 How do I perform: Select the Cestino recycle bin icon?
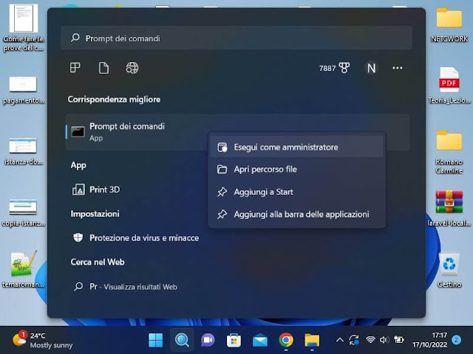[x=449, y=270]
